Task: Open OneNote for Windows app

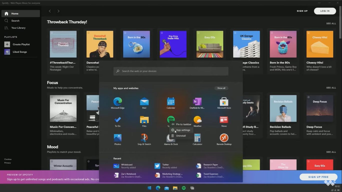Action: (x=197, y=102)
